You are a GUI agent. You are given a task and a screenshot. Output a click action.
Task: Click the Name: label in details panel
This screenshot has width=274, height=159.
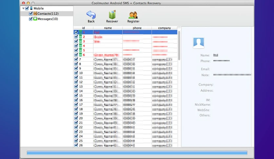[x=205, y=55]
